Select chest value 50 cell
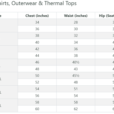This screenshot has height=114, width=114. pyautogui.click(x=37, y=76)
